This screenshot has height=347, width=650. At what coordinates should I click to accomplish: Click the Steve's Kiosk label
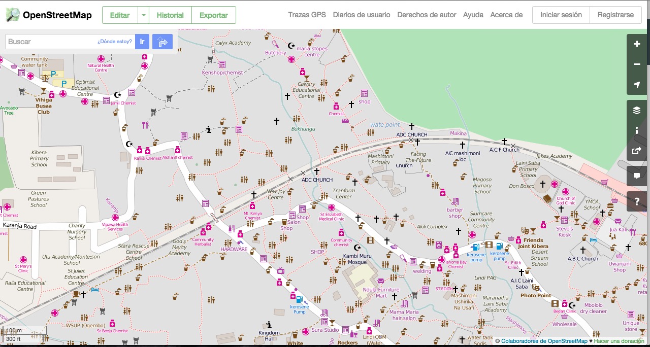tap(565, 232)
